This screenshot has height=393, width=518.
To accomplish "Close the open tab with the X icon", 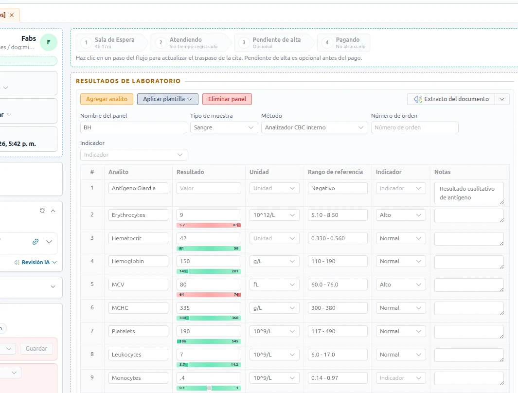I will [12, 15].
